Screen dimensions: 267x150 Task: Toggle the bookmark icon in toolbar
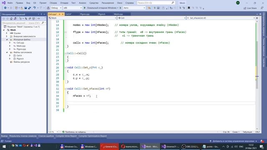coord(189,8)
